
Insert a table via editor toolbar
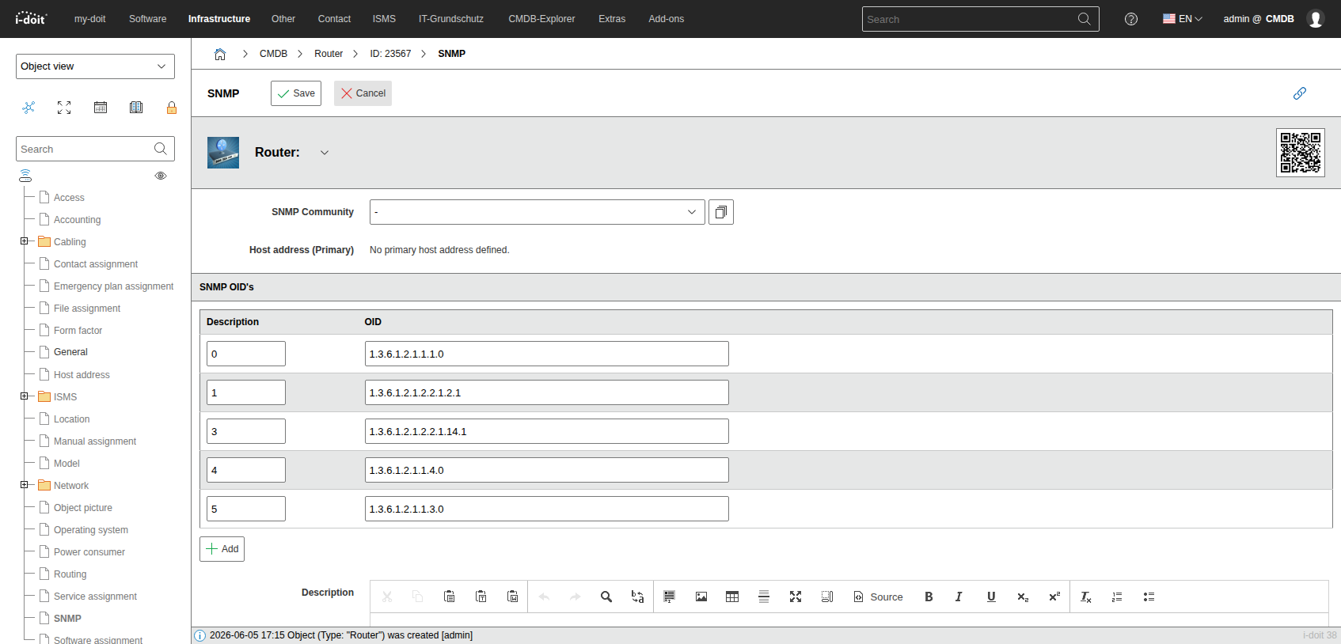pyautogui.click(x=732, y=597)
